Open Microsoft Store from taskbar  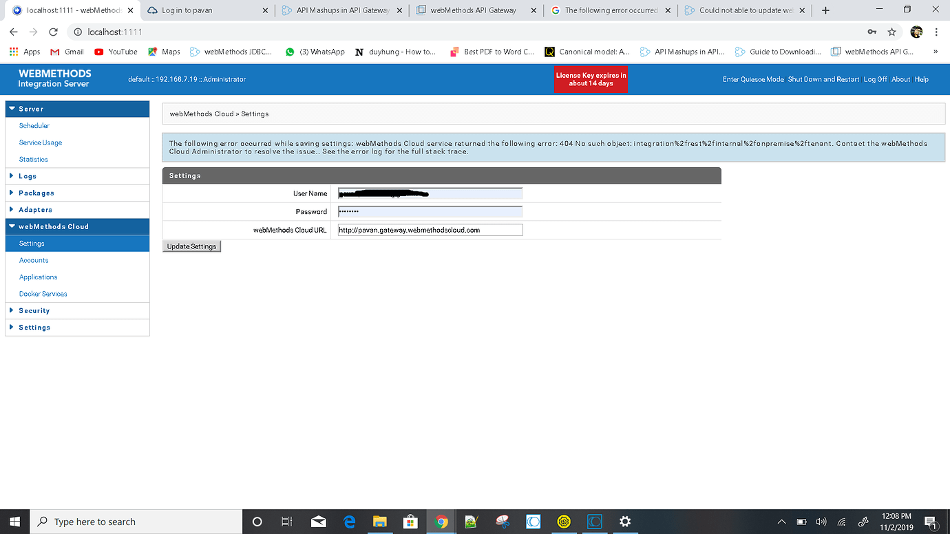tap(411, 522)
